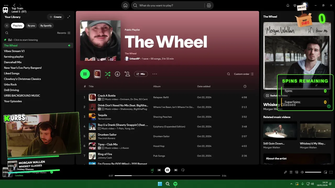This screenshot has height=188, width=335.
Task: Select the Tequila track row
Action: click(167, 117)
